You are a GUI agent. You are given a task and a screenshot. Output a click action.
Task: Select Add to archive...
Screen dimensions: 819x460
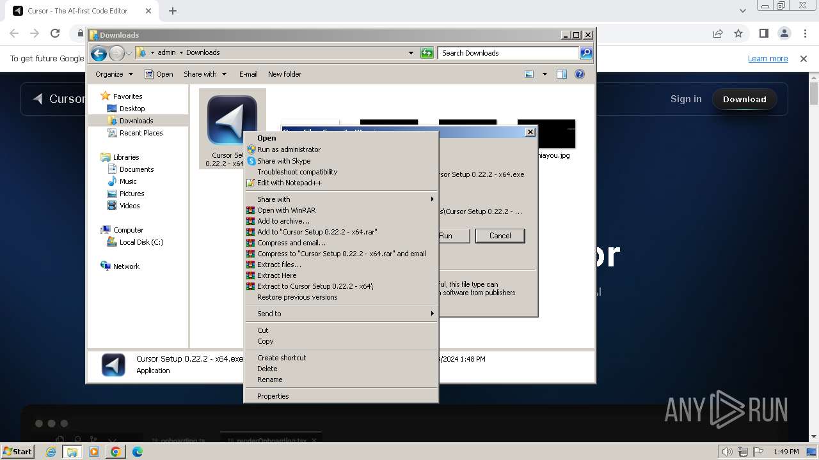pos(341,221)
